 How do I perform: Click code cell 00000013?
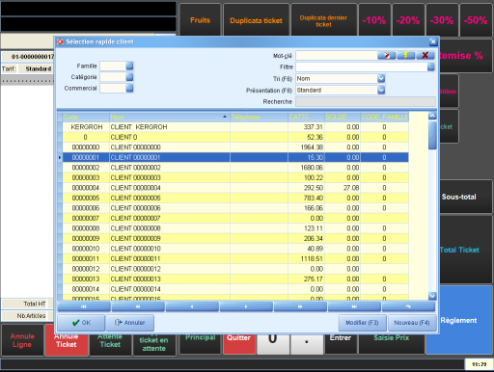click(x=86, y=279)
